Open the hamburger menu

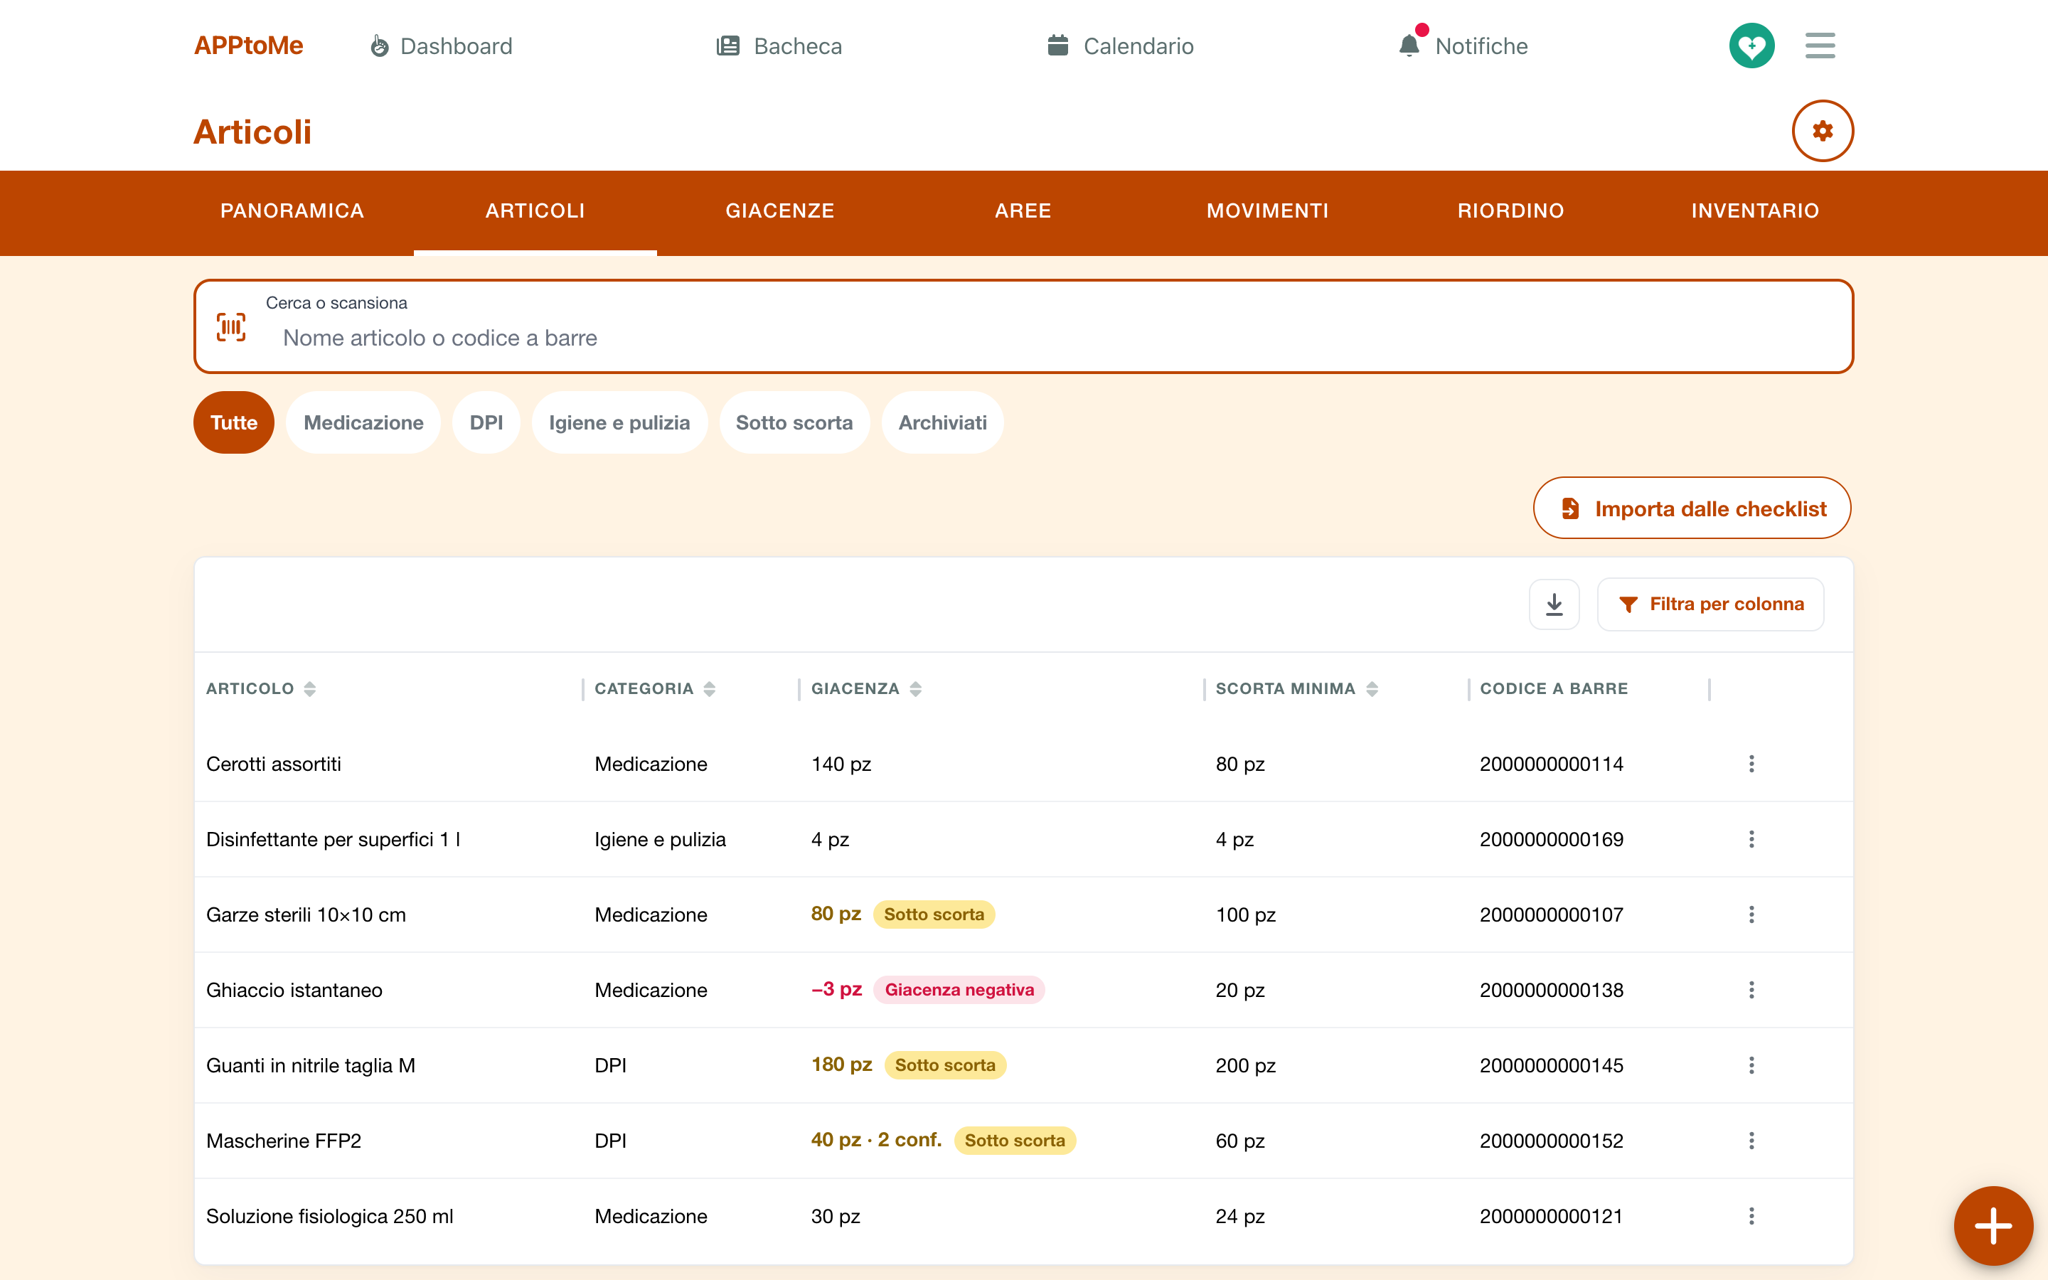point(1820,46)
